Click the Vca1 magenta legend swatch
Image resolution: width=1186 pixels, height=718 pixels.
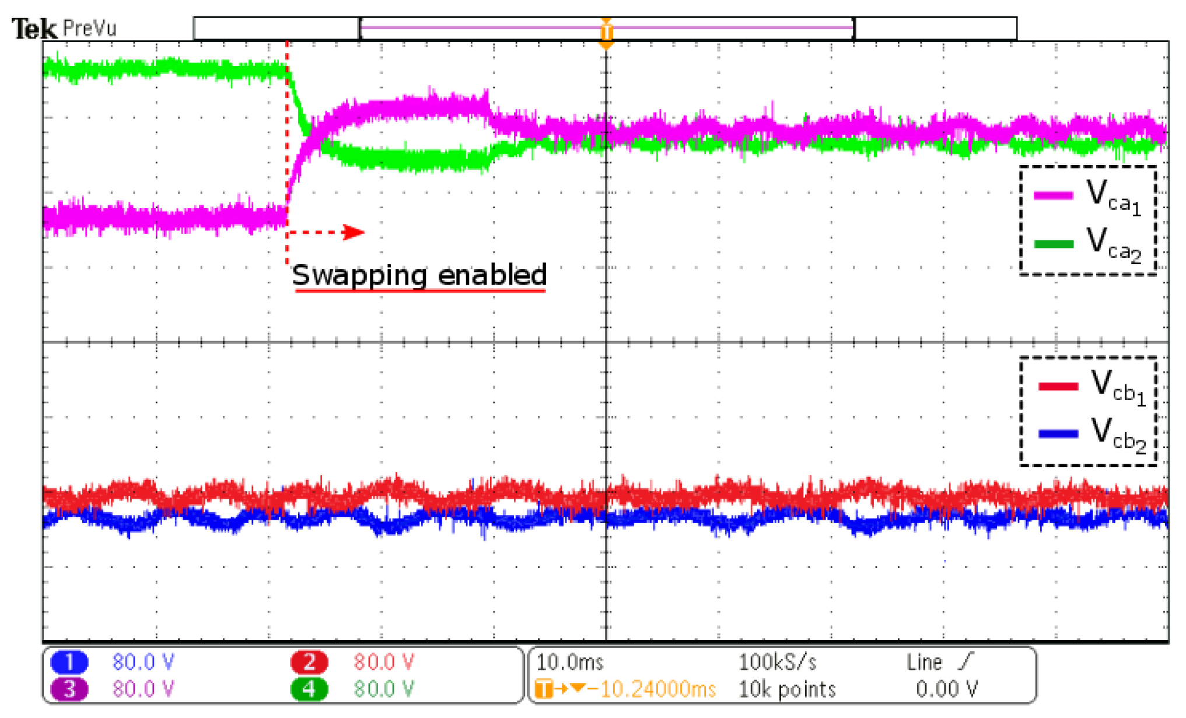[1054, 195]
